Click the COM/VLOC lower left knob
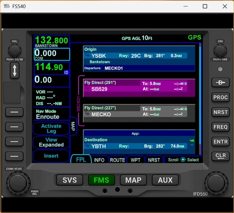This screenshot has height=213, width=234. tap(18, 183)
